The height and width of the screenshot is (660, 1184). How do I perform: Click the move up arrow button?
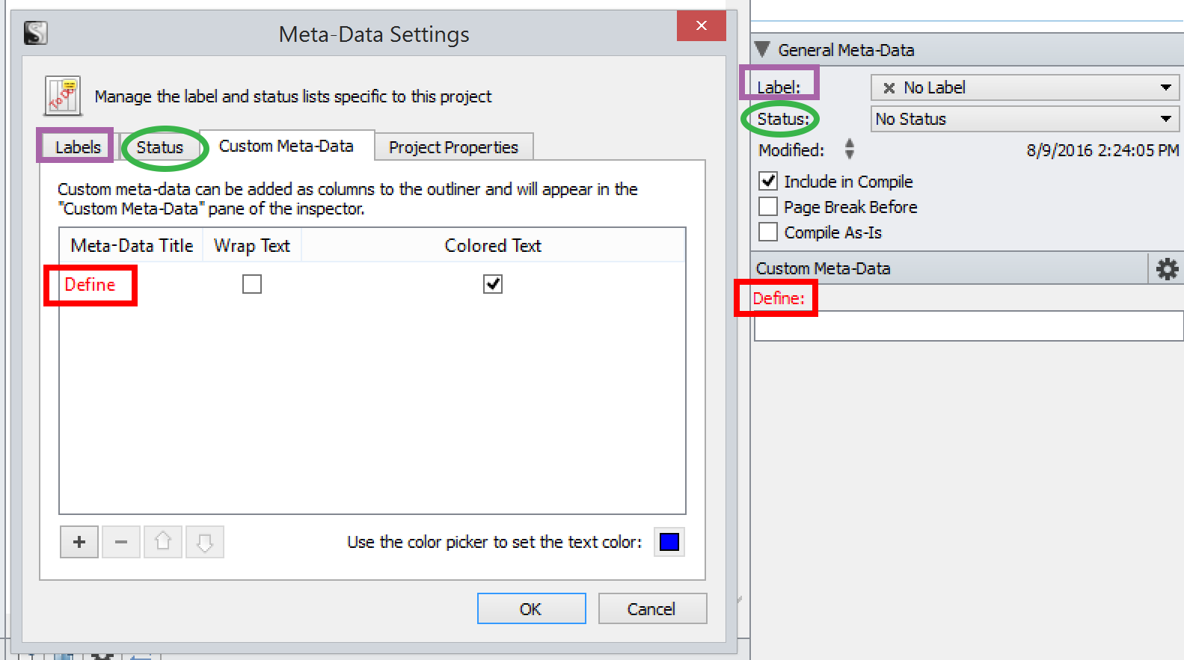[163, 542]
